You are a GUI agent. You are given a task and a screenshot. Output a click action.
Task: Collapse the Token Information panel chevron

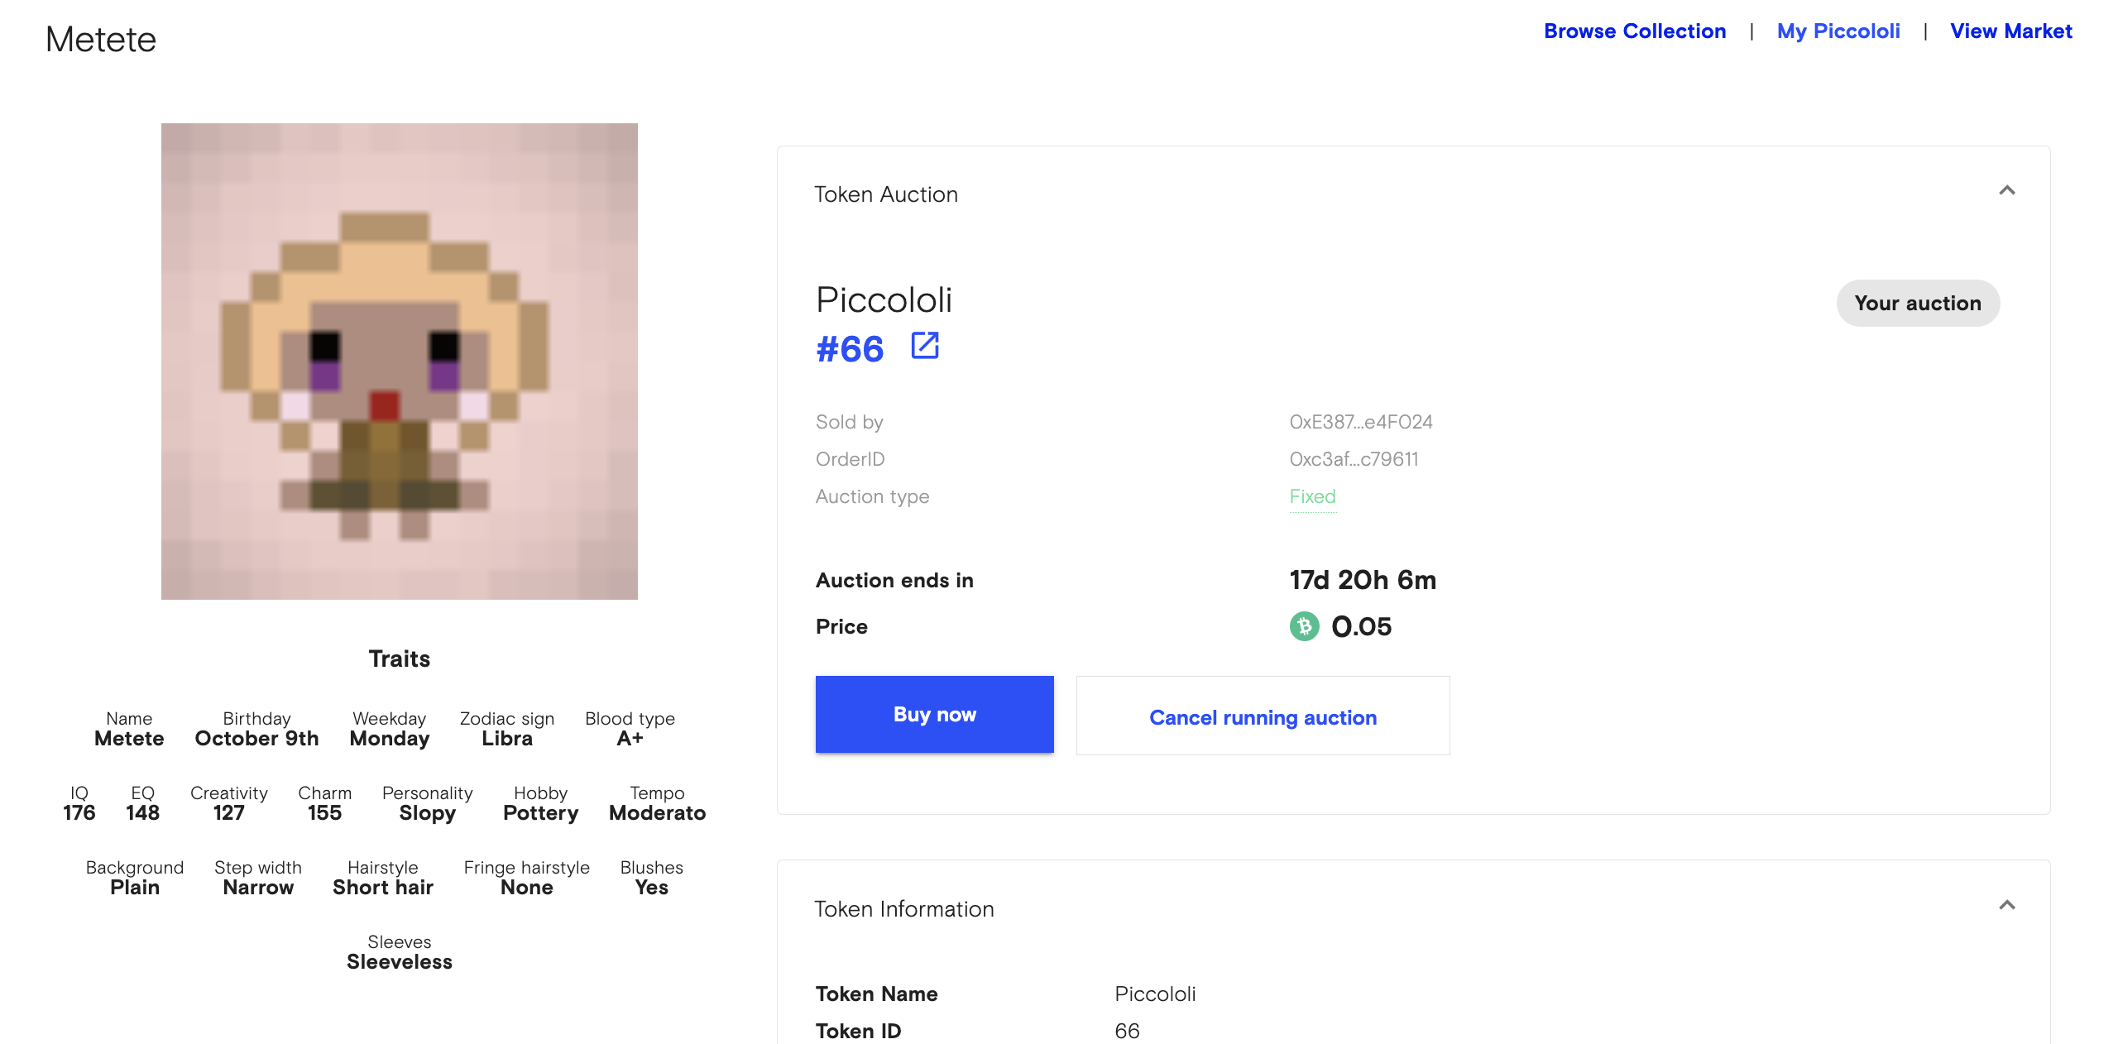2006,905
